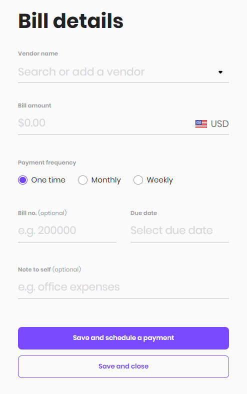Click Save and schedule a payment
The height and width of the screenshot is (394, 247).
(x=123, y=338)
